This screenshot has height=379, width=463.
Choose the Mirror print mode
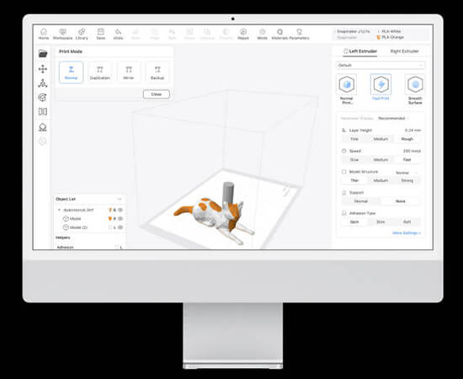[x=129, y=72]
